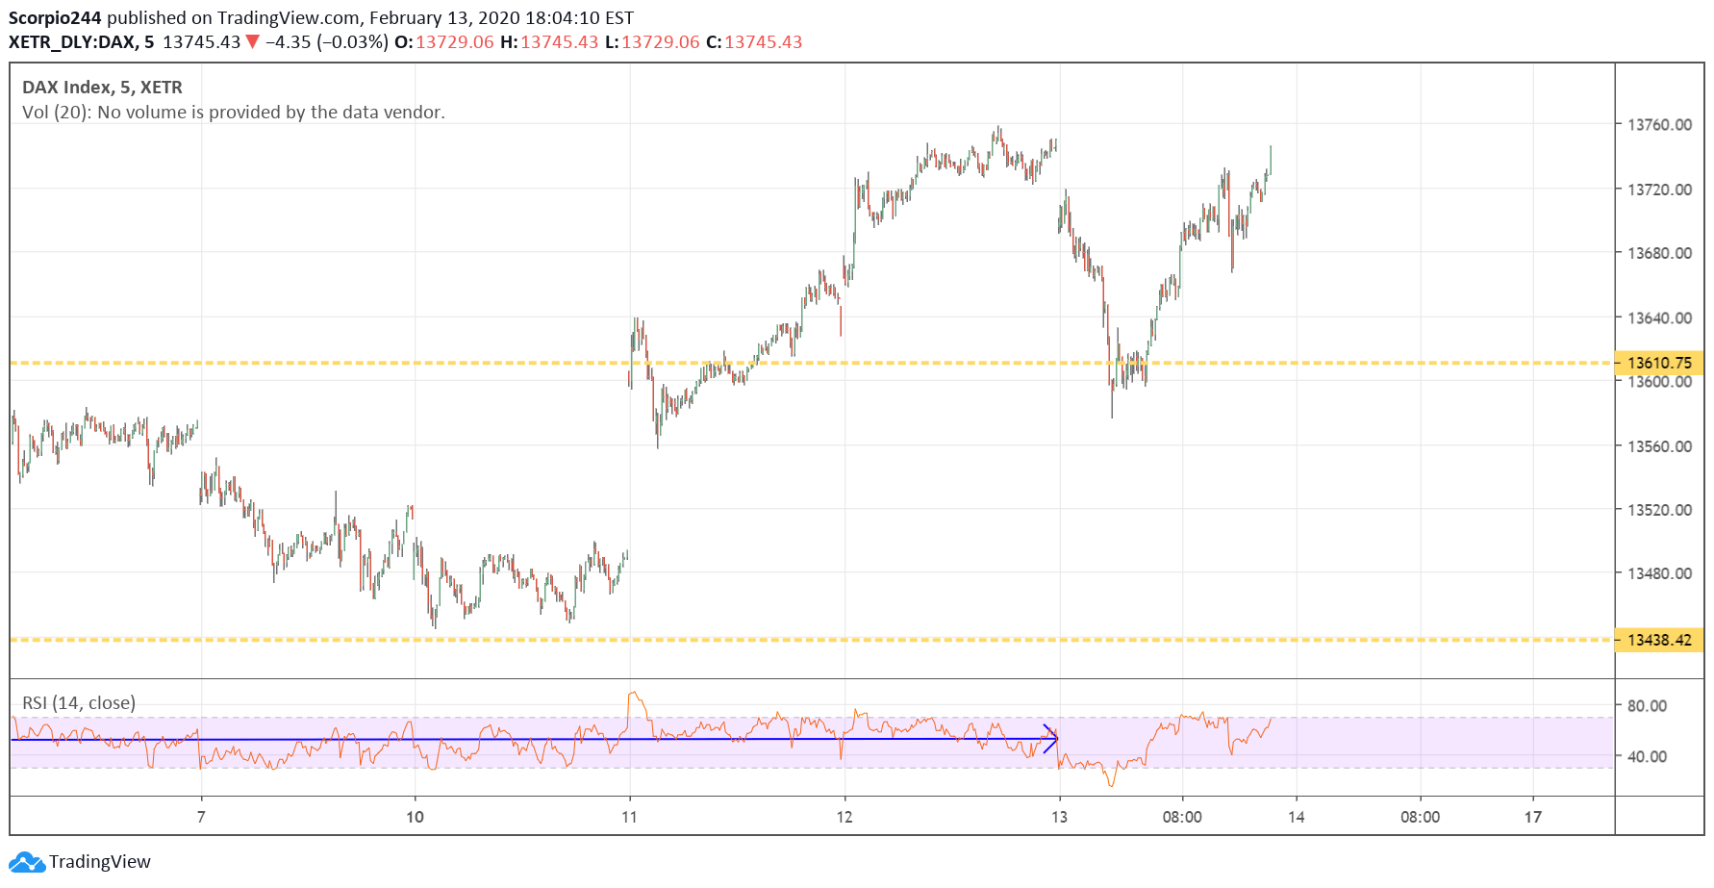Click date label 10 on time axis

point(415,818)
